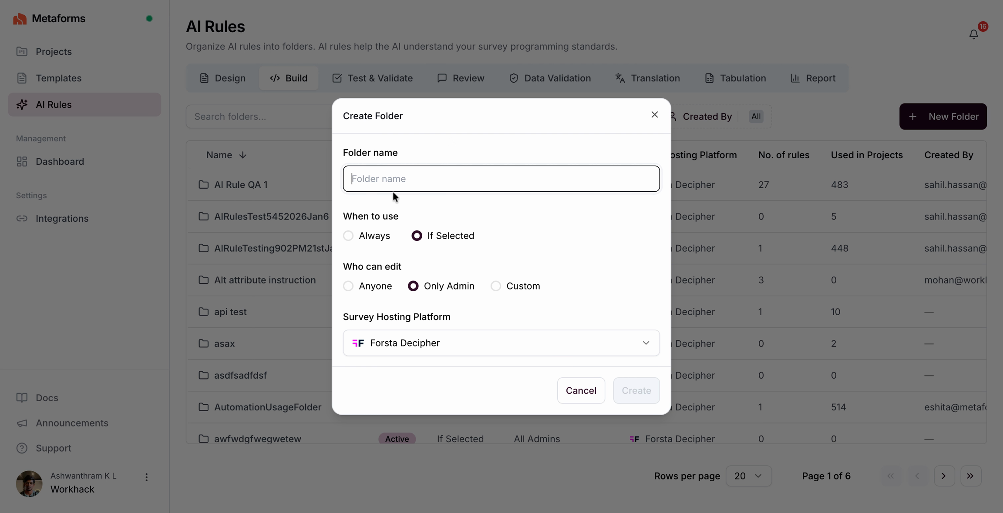Open user account three-dot menu
The height and width of the screenshot is (513, 1003).
(147, 477)
